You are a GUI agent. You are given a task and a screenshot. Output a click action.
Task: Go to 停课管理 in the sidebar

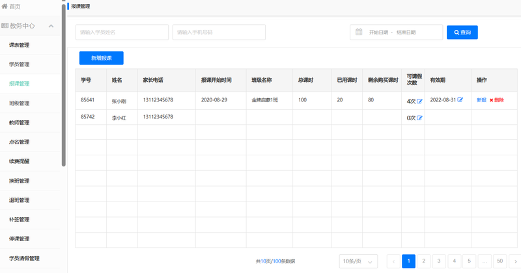[x=20, y=239]
